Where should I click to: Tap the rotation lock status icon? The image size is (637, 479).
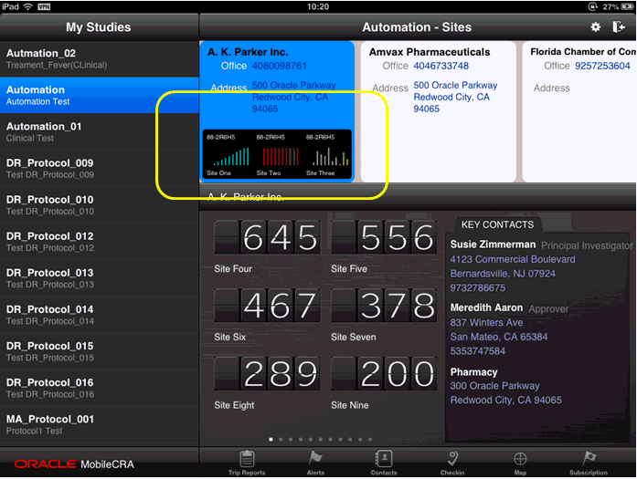[x=593, y=6]
